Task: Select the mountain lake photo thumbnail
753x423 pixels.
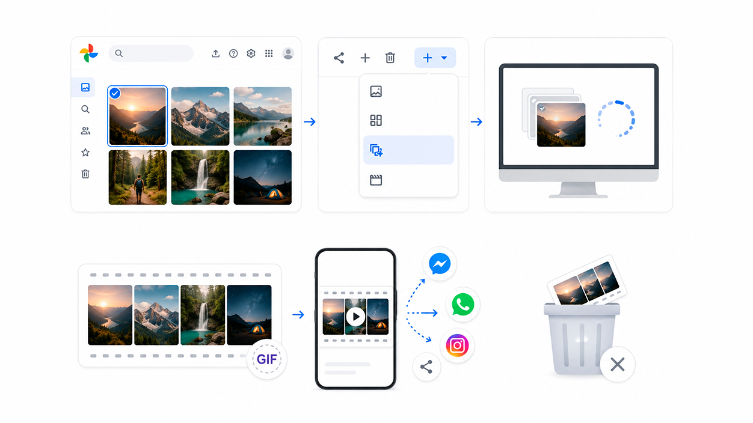Action: click(x=263, y=117)
